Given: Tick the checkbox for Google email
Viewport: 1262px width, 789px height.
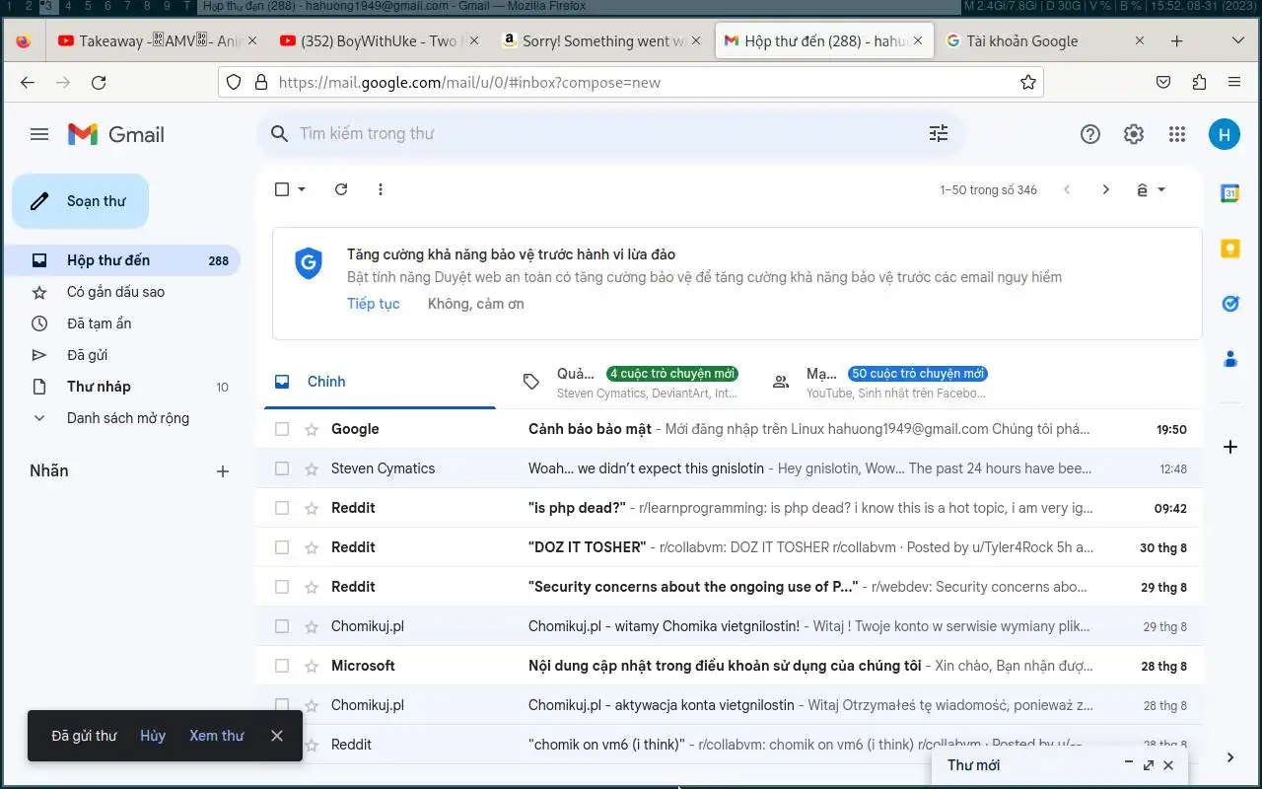Looking at the screenshot, I should [x=282, y=429].
